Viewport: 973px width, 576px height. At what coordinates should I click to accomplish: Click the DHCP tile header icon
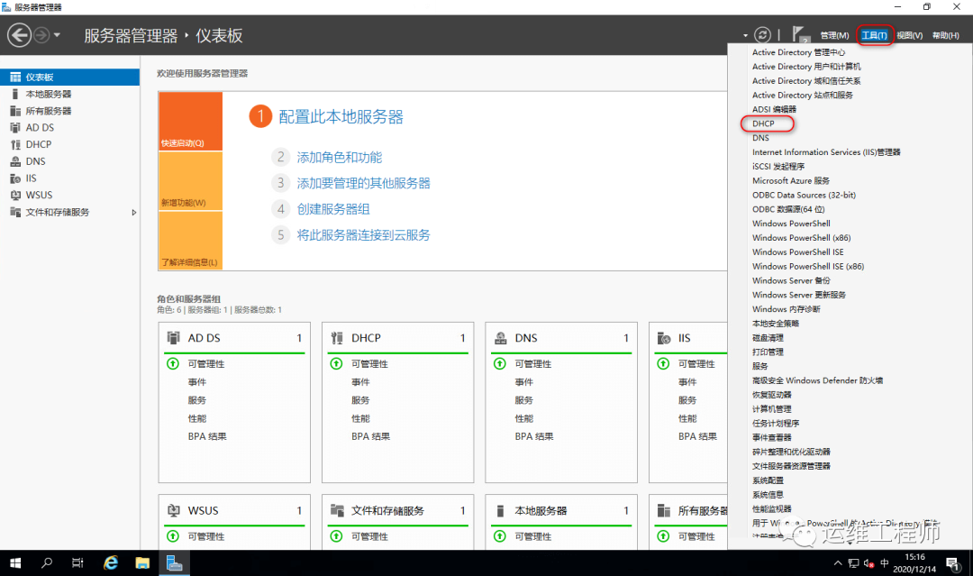(337, 338)
